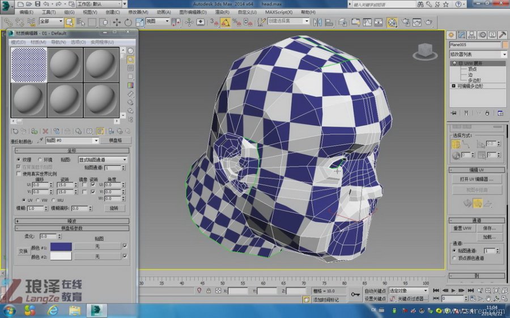Check 使用真实世界比例 checkbox
Viewport: 510px width, 318px height.
pyautogui.click(x=19, y=174)
